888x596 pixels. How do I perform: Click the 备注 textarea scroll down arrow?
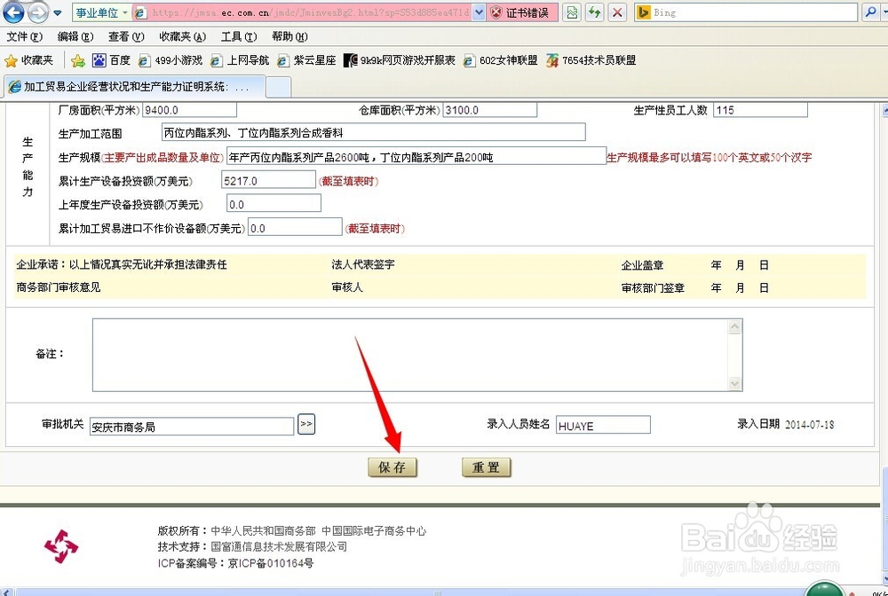pyautogui.click(x=735, y=383)
